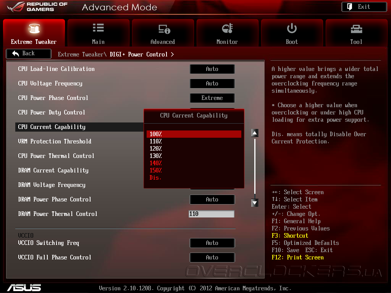
Task: Select the CPU Power Duty Control label
Action: click(x=52, y=113)
